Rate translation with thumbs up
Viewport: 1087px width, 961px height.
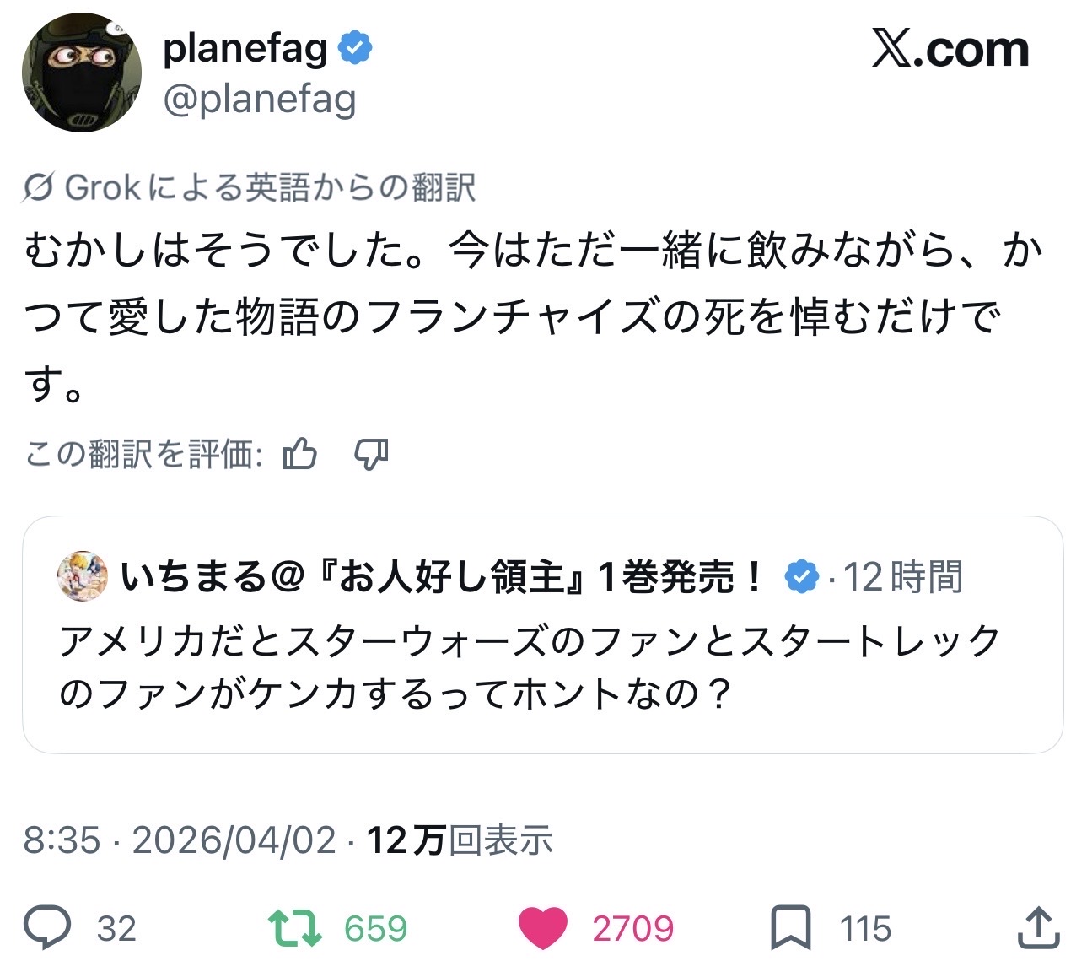click(300, 454)
